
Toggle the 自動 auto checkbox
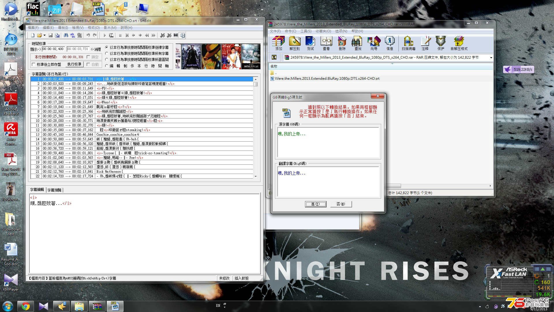[88, 64]
